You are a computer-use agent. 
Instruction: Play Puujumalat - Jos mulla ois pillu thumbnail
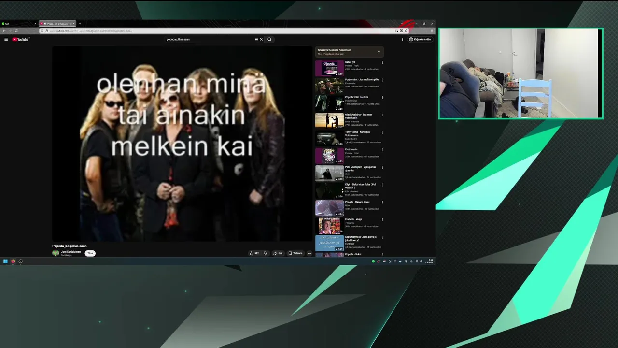coord(329,86)
